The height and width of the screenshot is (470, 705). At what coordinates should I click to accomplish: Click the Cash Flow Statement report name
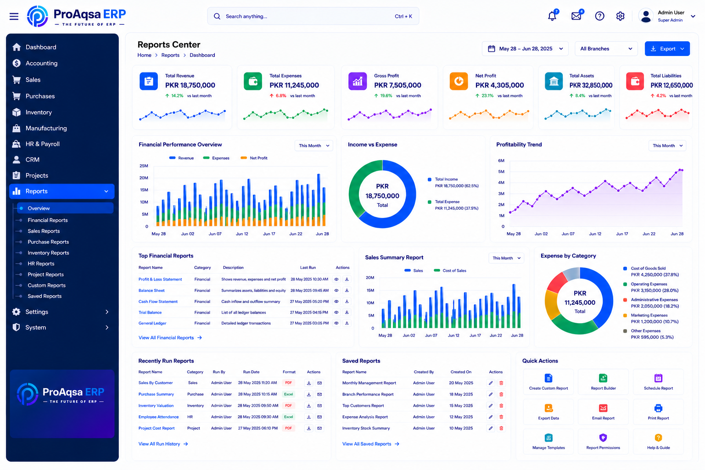(158, 302)
